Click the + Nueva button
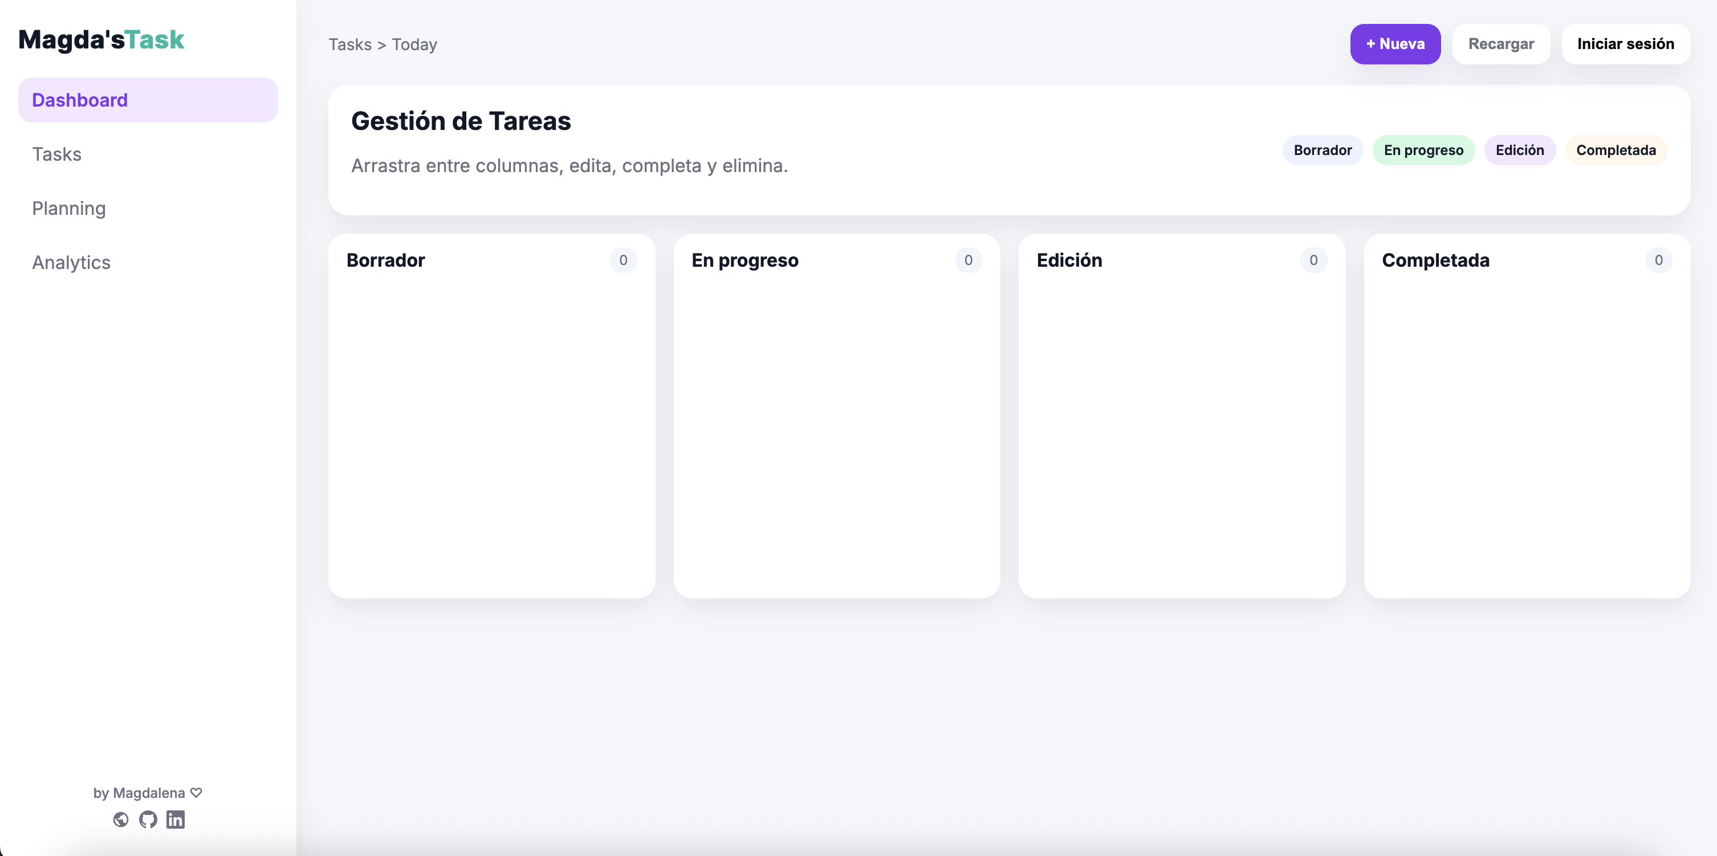 pos(1395,43)
